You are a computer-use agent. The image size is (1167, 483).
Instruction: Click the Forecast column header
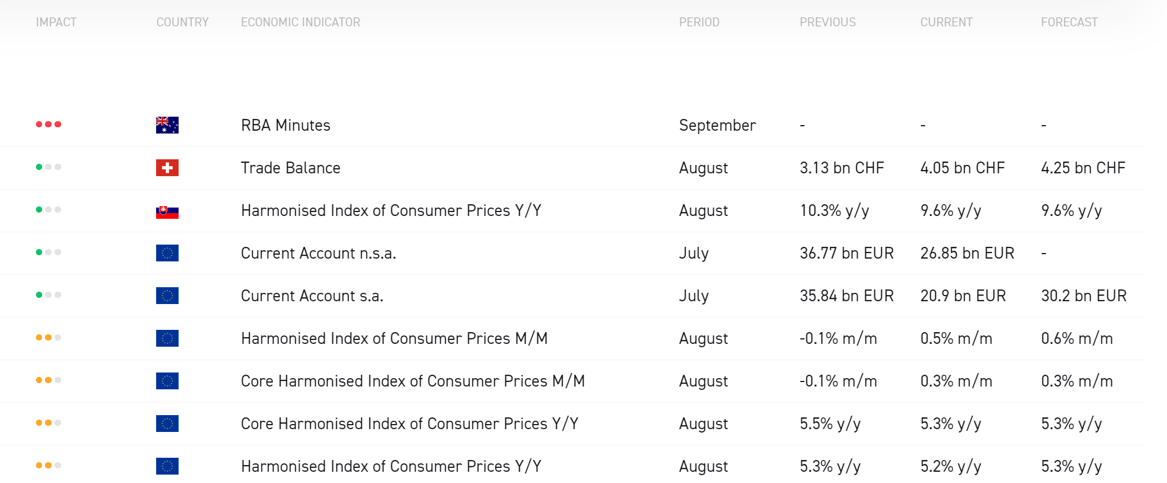(x=1069, y=22)
